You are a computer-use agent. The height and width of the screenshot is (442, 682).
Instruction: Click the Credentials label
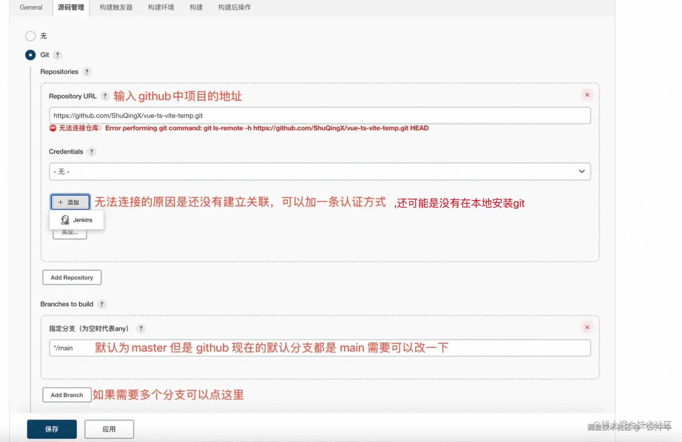tap(66, 152)
